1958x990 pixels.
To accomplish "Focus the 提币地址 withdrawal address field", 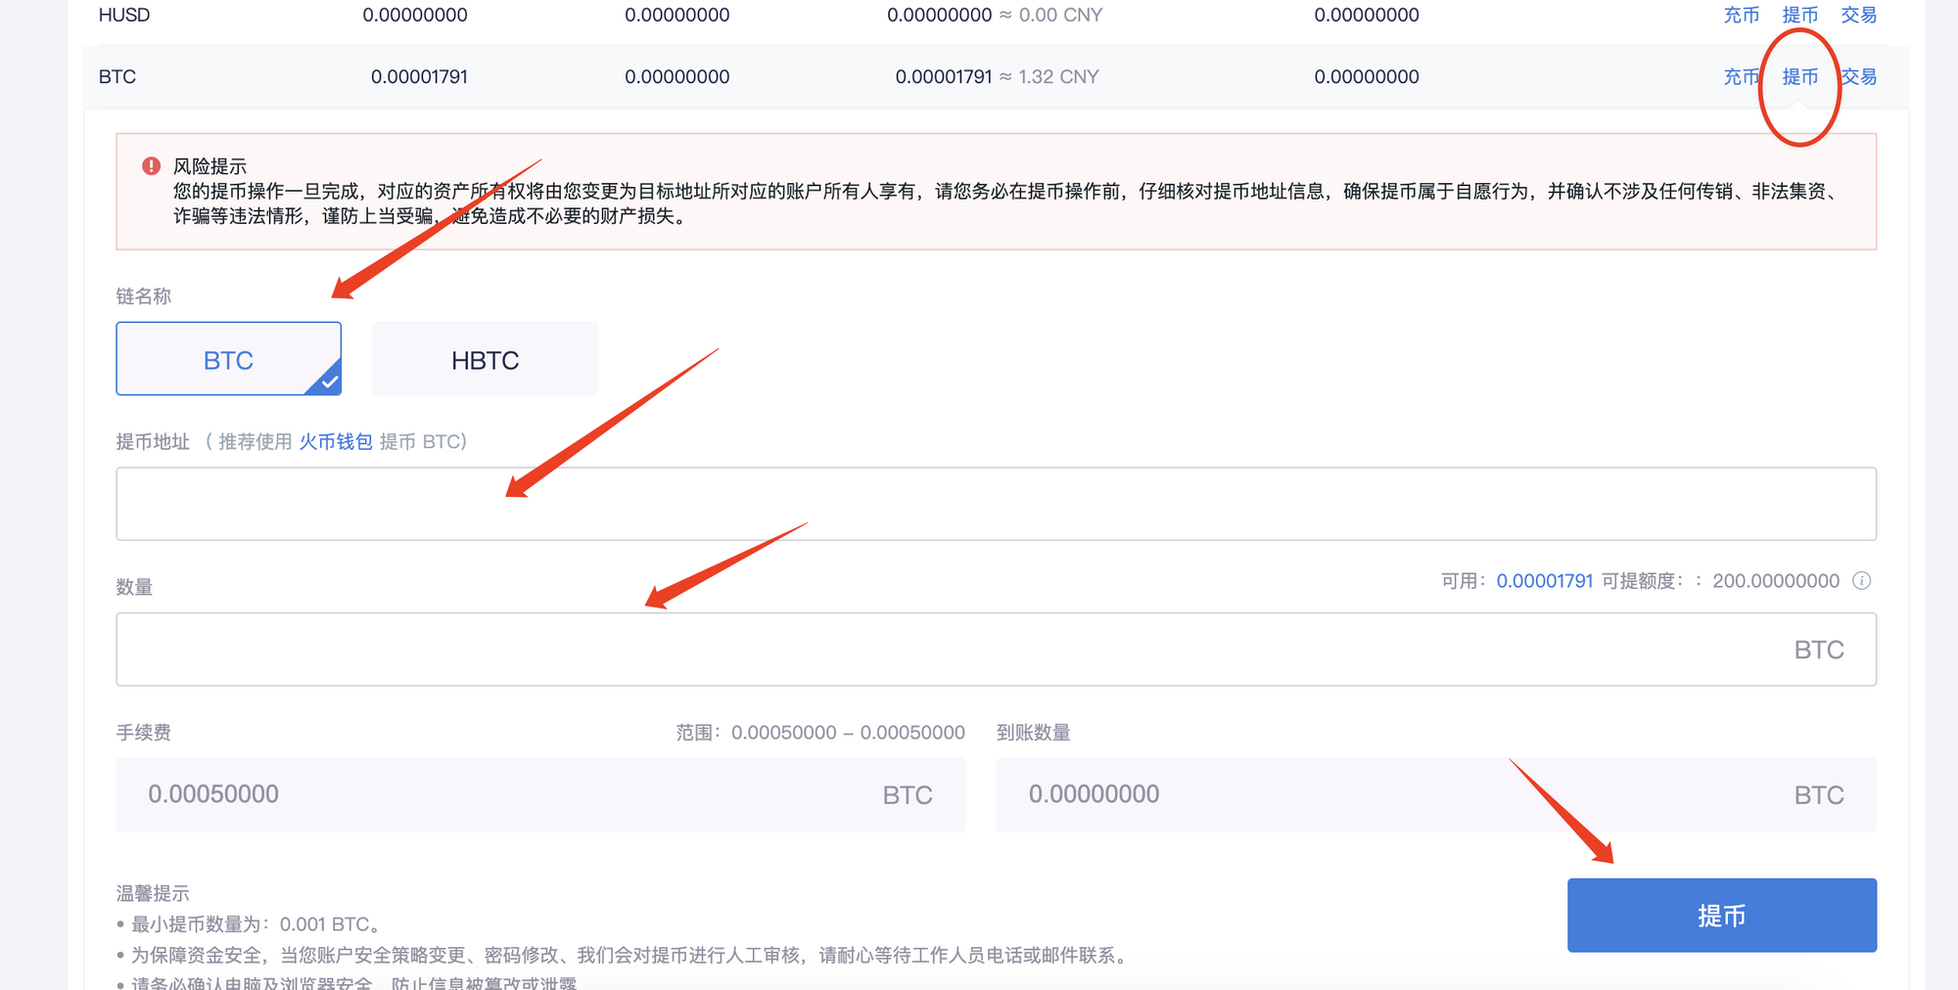I will (x=996, y=504).
